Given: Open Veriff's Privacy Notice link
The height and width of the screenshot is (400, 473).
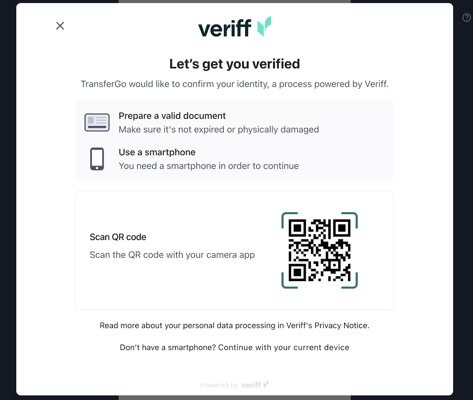Looking at the screenshot, I should pyautogui.click(x=341, y=325).
